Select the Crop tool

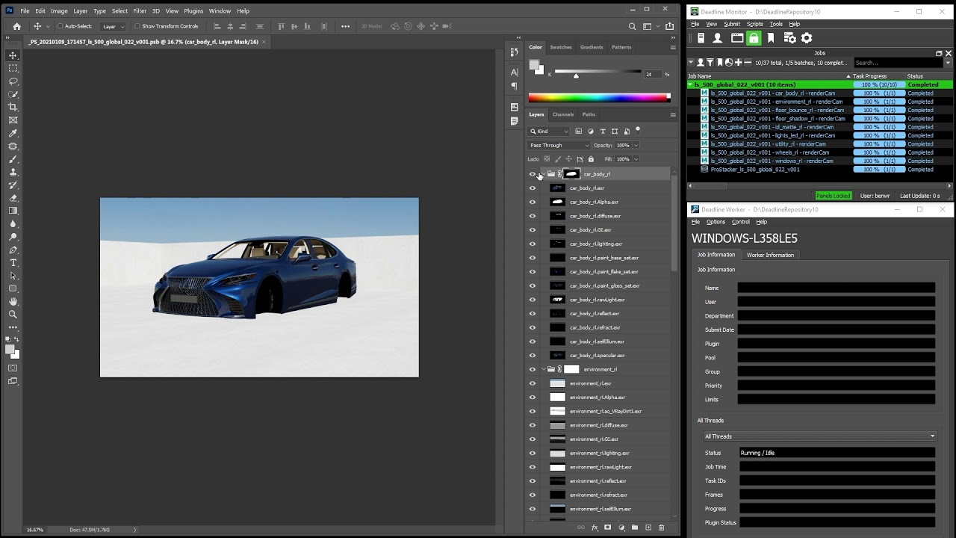point(13,107)
